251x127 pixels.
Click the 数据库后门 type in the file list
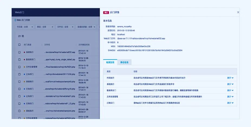point(31,59)
